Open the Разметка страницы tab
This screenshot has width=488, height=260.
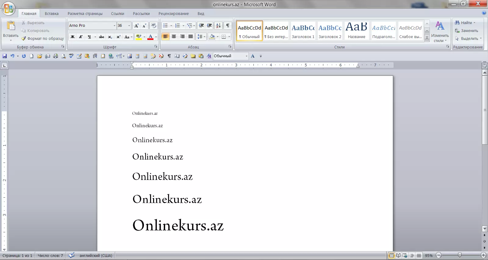85,13
